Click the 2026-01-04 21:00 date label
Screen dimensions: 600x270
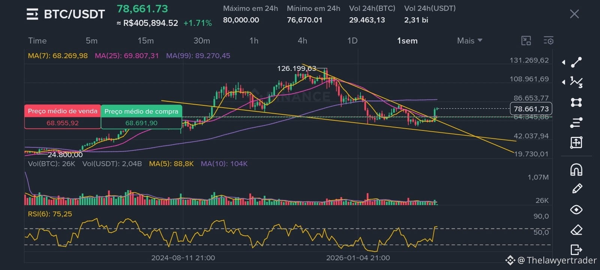(358, 258)
